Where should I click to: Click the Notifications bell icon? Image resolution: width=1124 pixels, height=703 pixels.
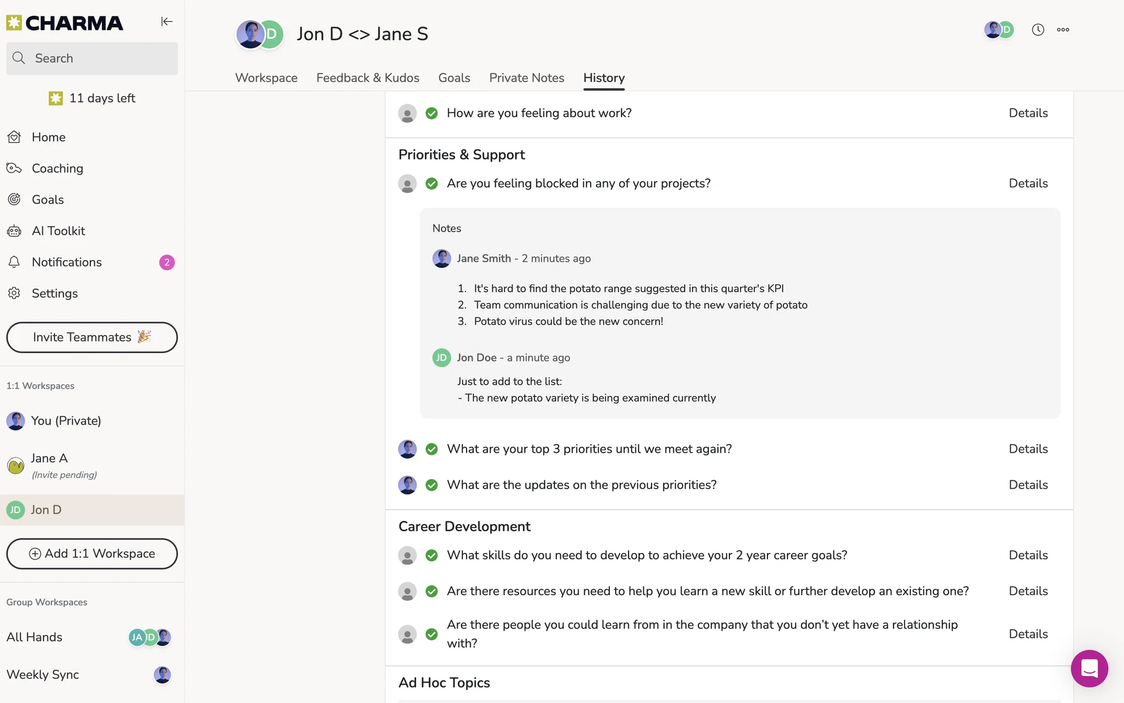(15, 262)
